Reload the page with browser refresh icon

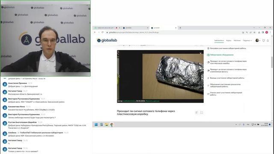102,33
